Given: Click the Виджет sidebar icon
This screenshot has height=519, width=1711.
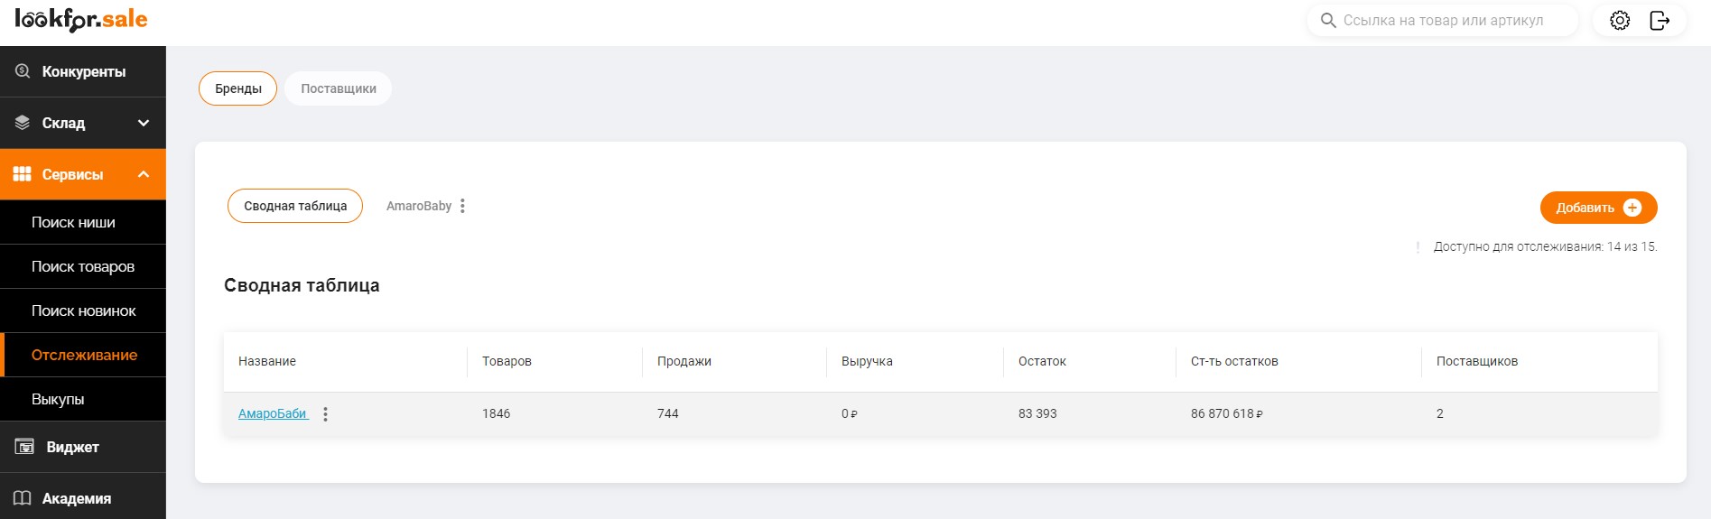Looking at the screenshot, I should point(24,447).
